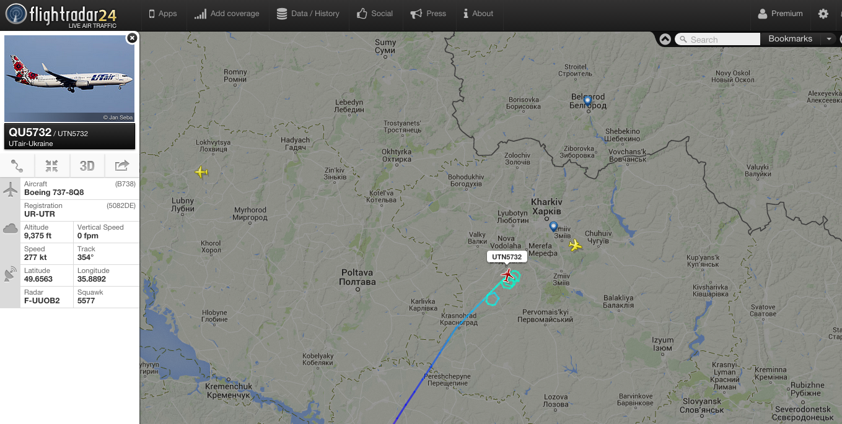The width and height of the screenshot is (842, 424).
Task: Click the flight route icon in side panel
Action: pyautogui.click(x=17, y=166)
